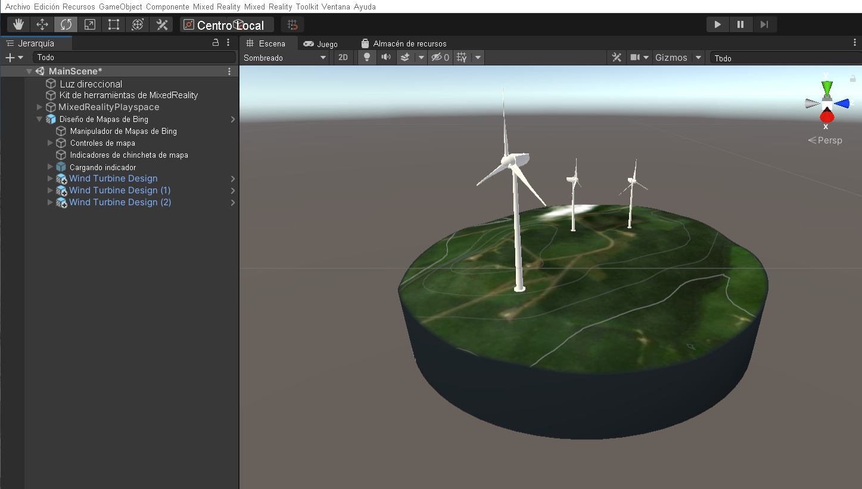Screen dimensions: 862x489
Task: Select Luz direccional object
Action: click(91, 84)
